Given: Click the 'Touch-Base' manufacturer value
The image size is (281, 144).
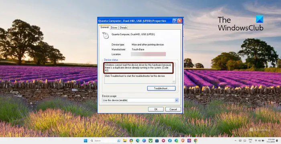Looking at the screenshot, I should pos(138,49).
